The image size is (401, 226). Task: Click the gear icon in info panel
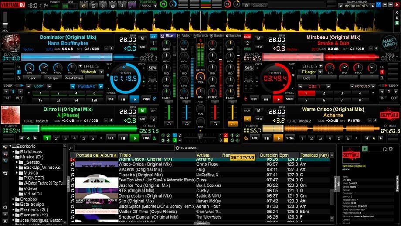coord(391,149)
